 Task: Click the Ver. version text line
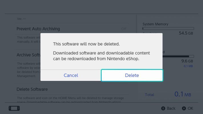tap(21, 19)
